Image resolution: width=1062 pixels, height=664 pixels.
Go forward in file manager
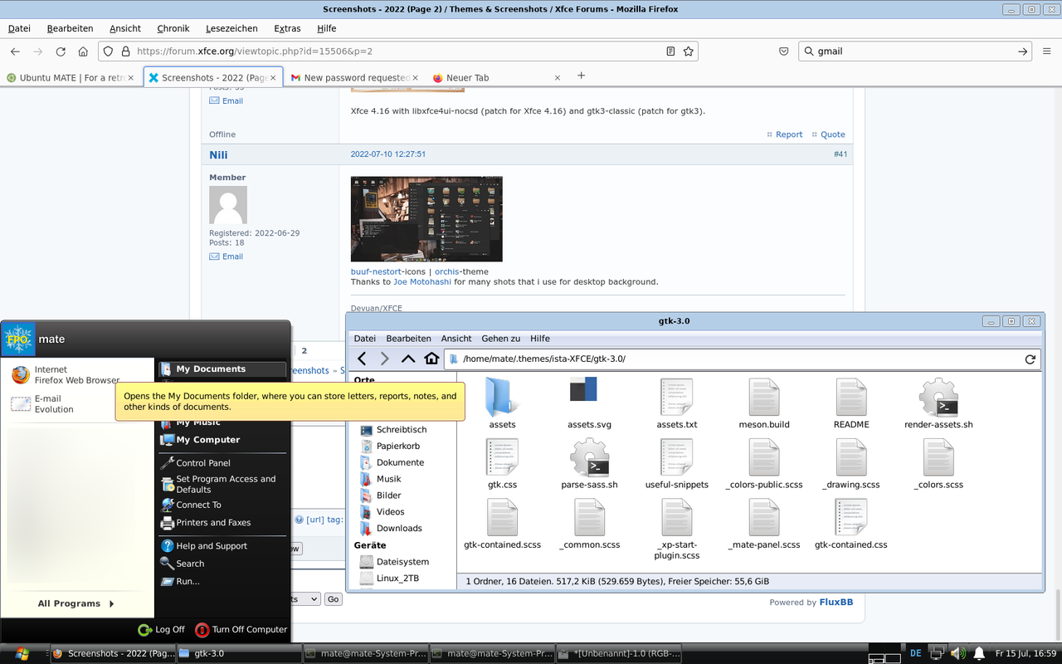[384, 359]
